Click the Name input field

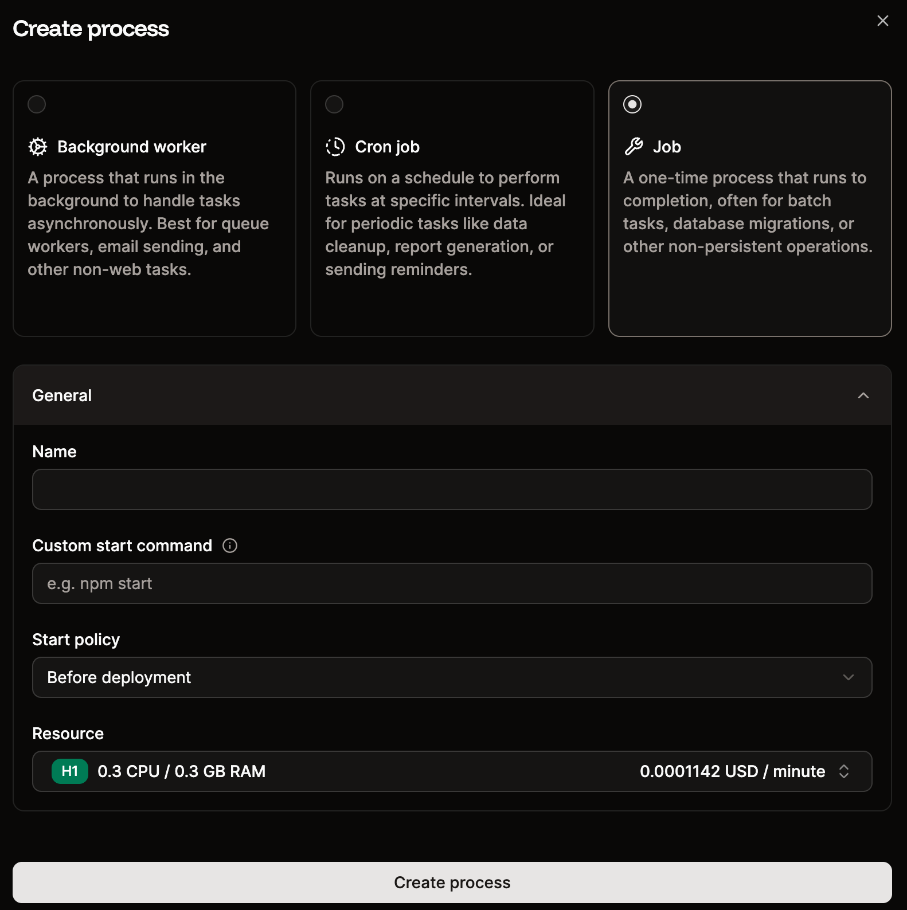click(452, 489)
